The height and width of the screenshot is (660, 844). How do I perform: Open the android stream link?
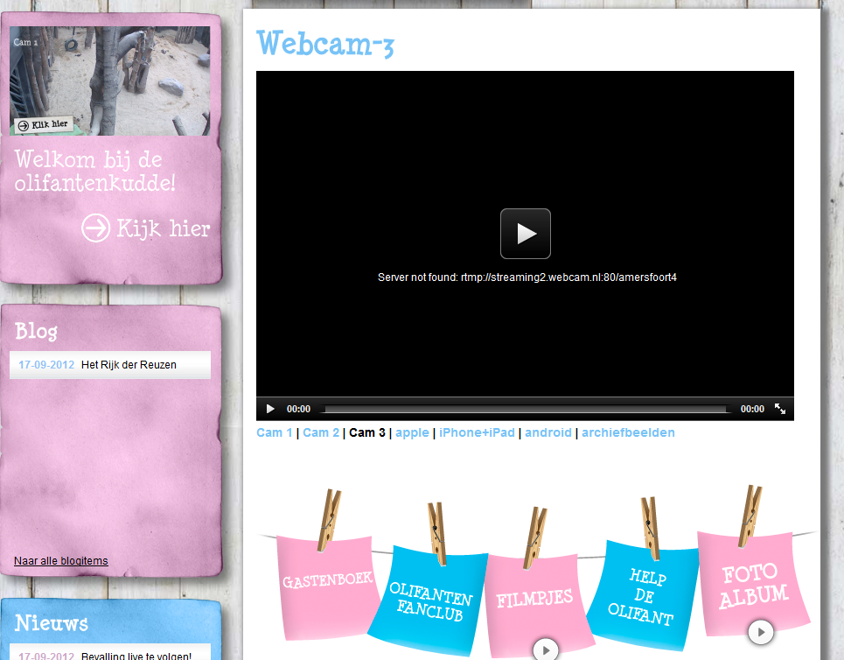click(x=548, y=432)
